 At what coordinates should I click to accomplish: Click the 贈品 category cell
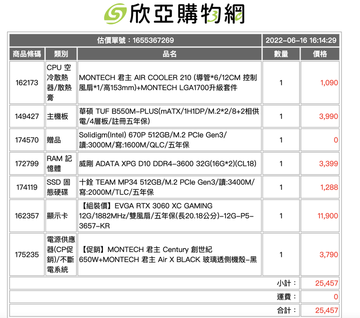point(61,140)
